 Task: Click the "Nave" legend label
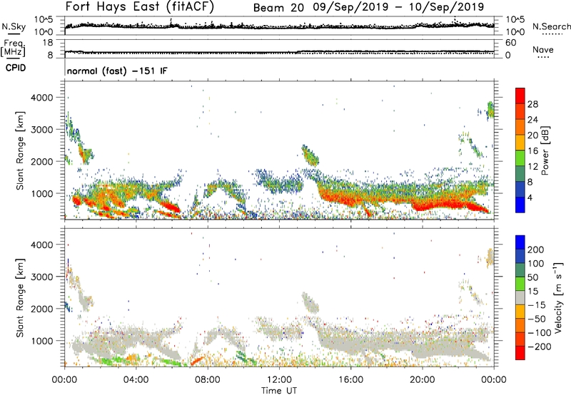(x=543, y=49)
